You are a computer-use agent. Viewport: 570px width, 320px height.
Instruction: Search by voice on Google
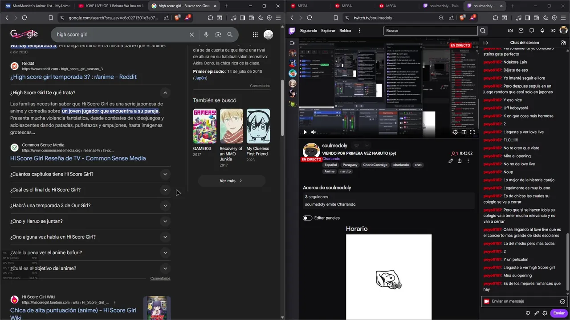point(206,35)
